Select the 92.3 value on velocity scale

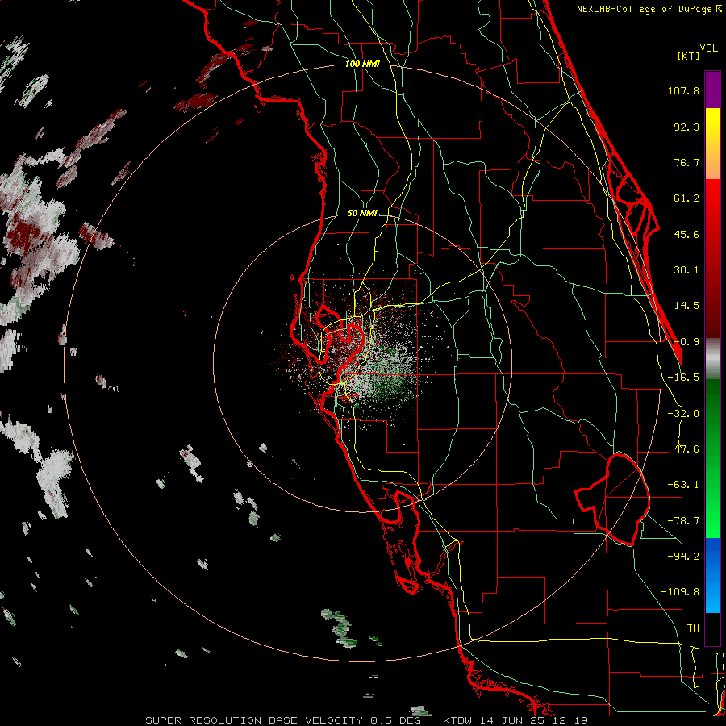click(686, 127)
